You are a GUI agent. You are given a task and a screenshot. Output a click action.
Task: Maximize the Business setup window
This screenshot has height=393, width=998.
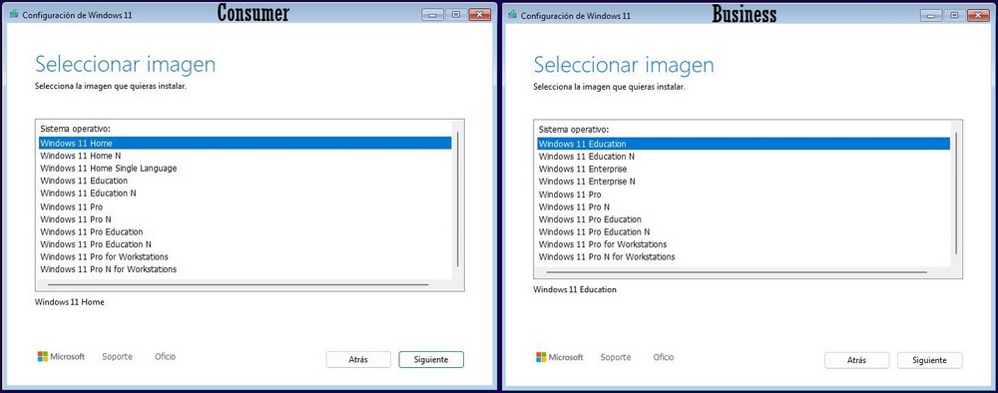pos(954,15)
